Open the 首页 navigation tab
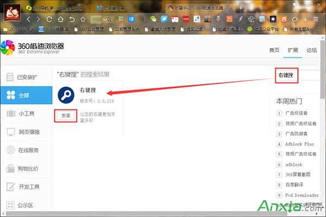Screen dimensions: 326x217 pyautogui.click(x=274, y=50)
